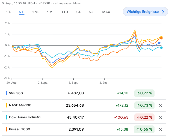
Task: Select the 1 T. time range tab
Action: (8, 12)
